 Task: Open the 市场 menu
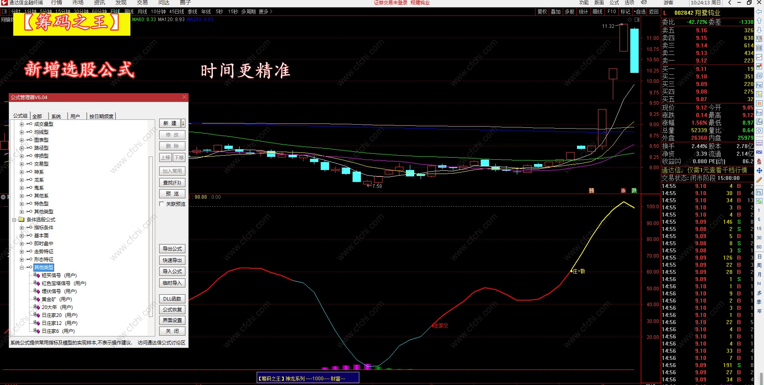tap(78, 2)
